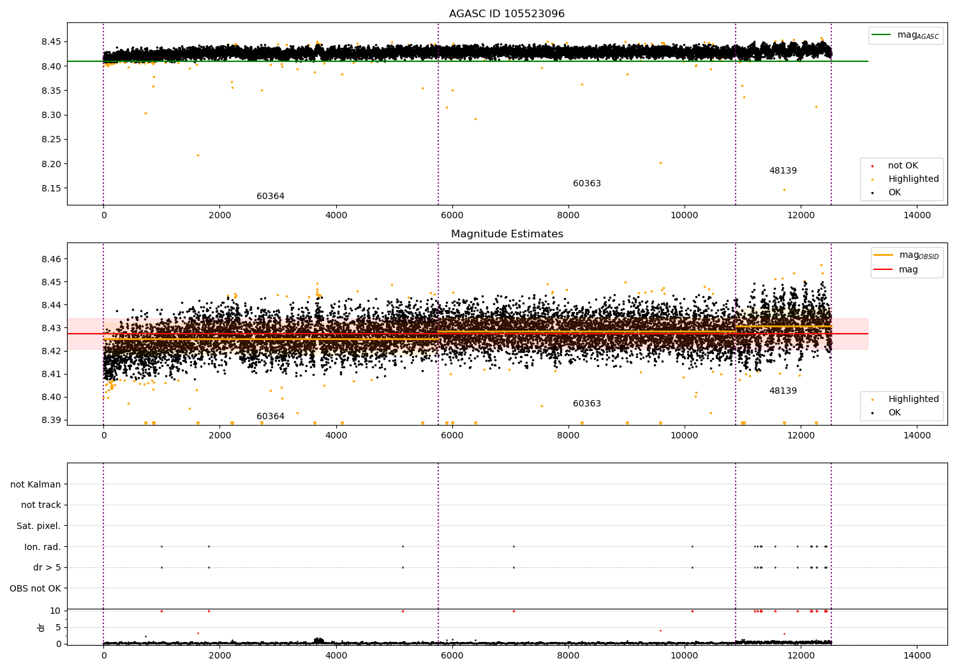Click the 'OBS not OK' row label

click(36, 588)
